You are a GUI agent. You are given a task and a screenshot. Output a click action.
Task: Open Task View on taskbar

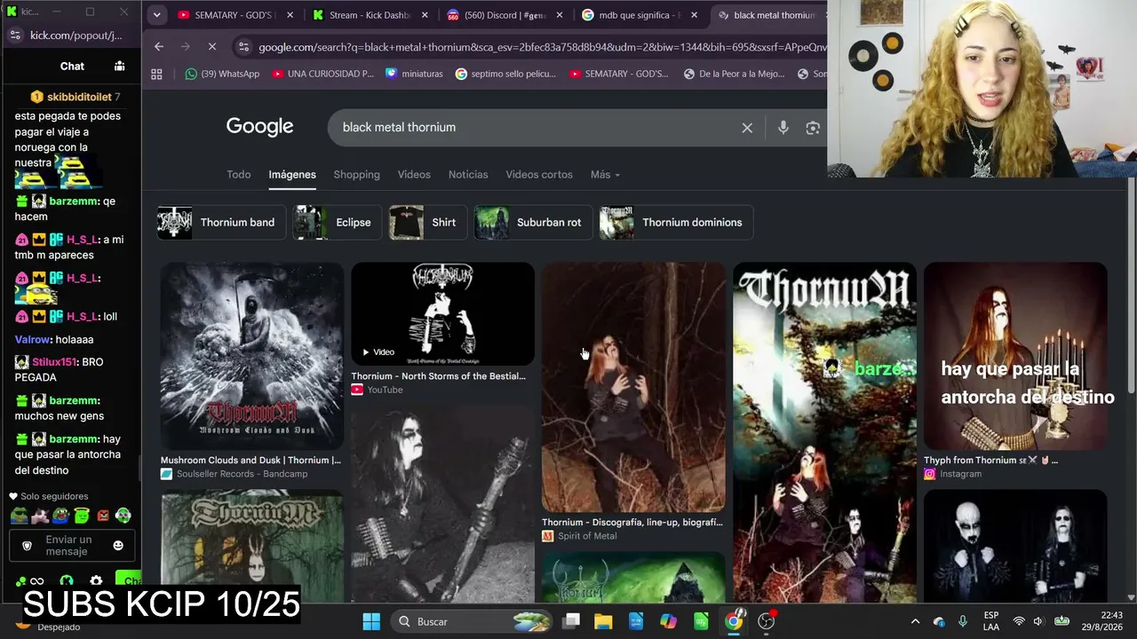coord(571,621)
